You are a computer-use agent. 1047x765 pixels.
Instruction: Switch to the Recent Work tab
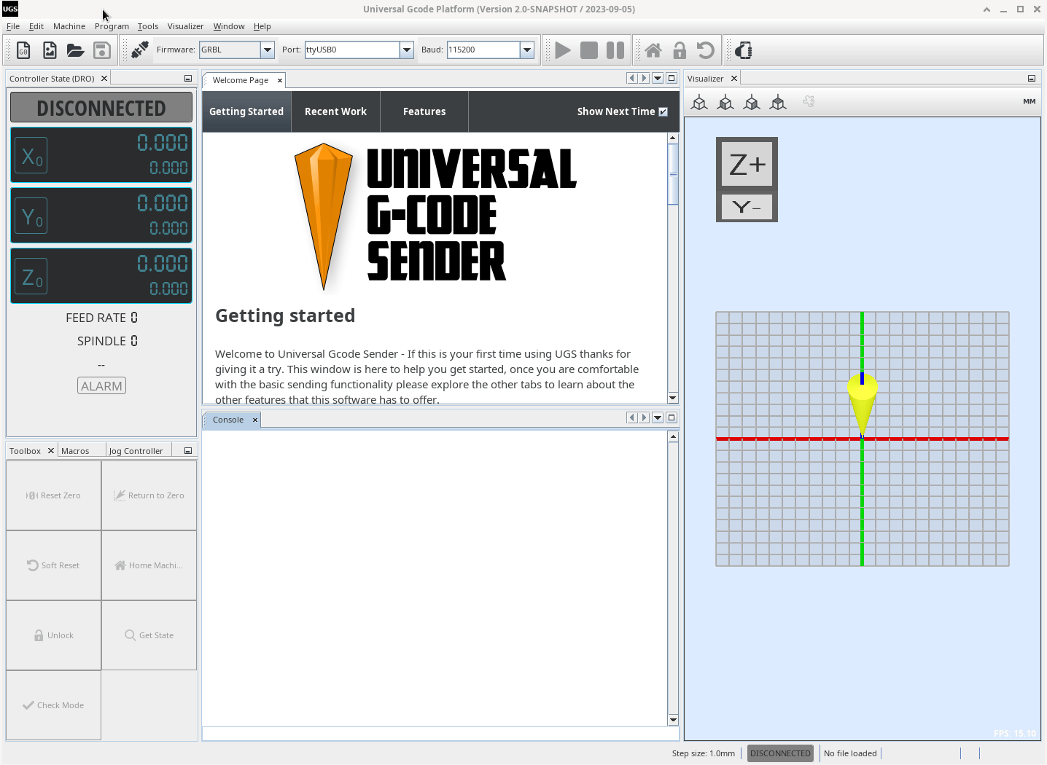pyautogui.click(x=335, y=111)
